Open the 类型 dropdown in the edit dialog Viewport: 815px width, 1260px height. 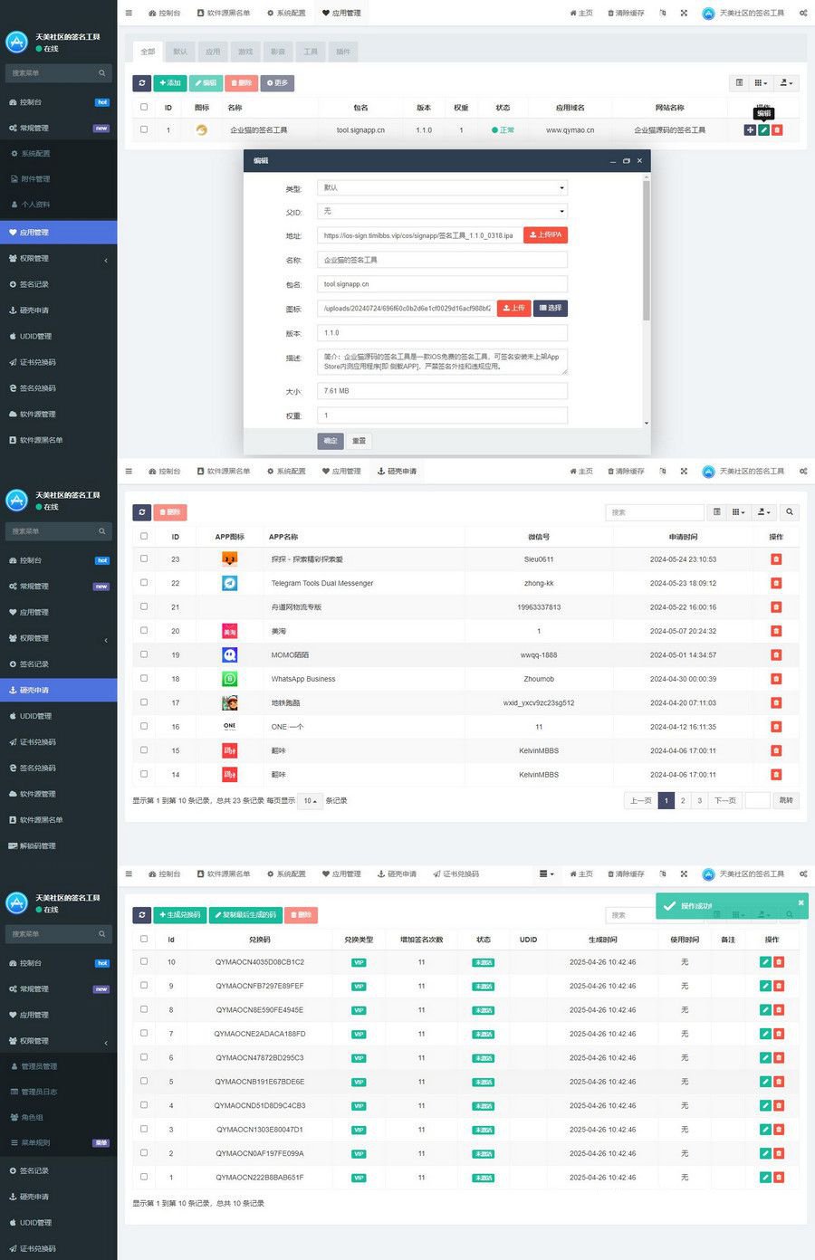point(441,187)
